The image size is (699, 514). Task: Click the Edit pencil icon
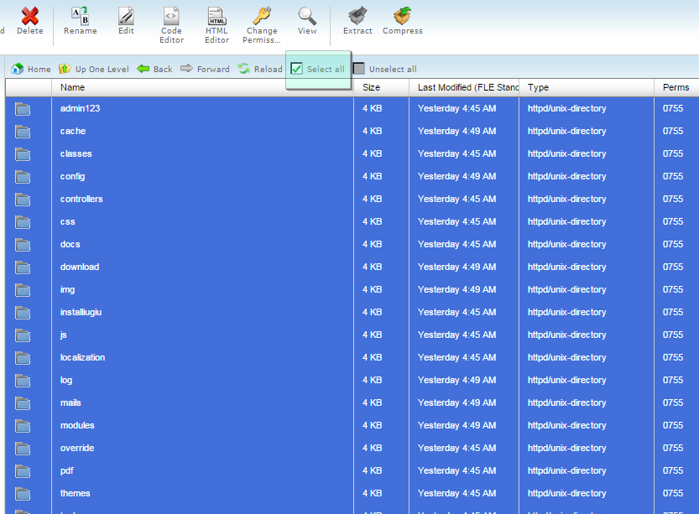[126, 15]
